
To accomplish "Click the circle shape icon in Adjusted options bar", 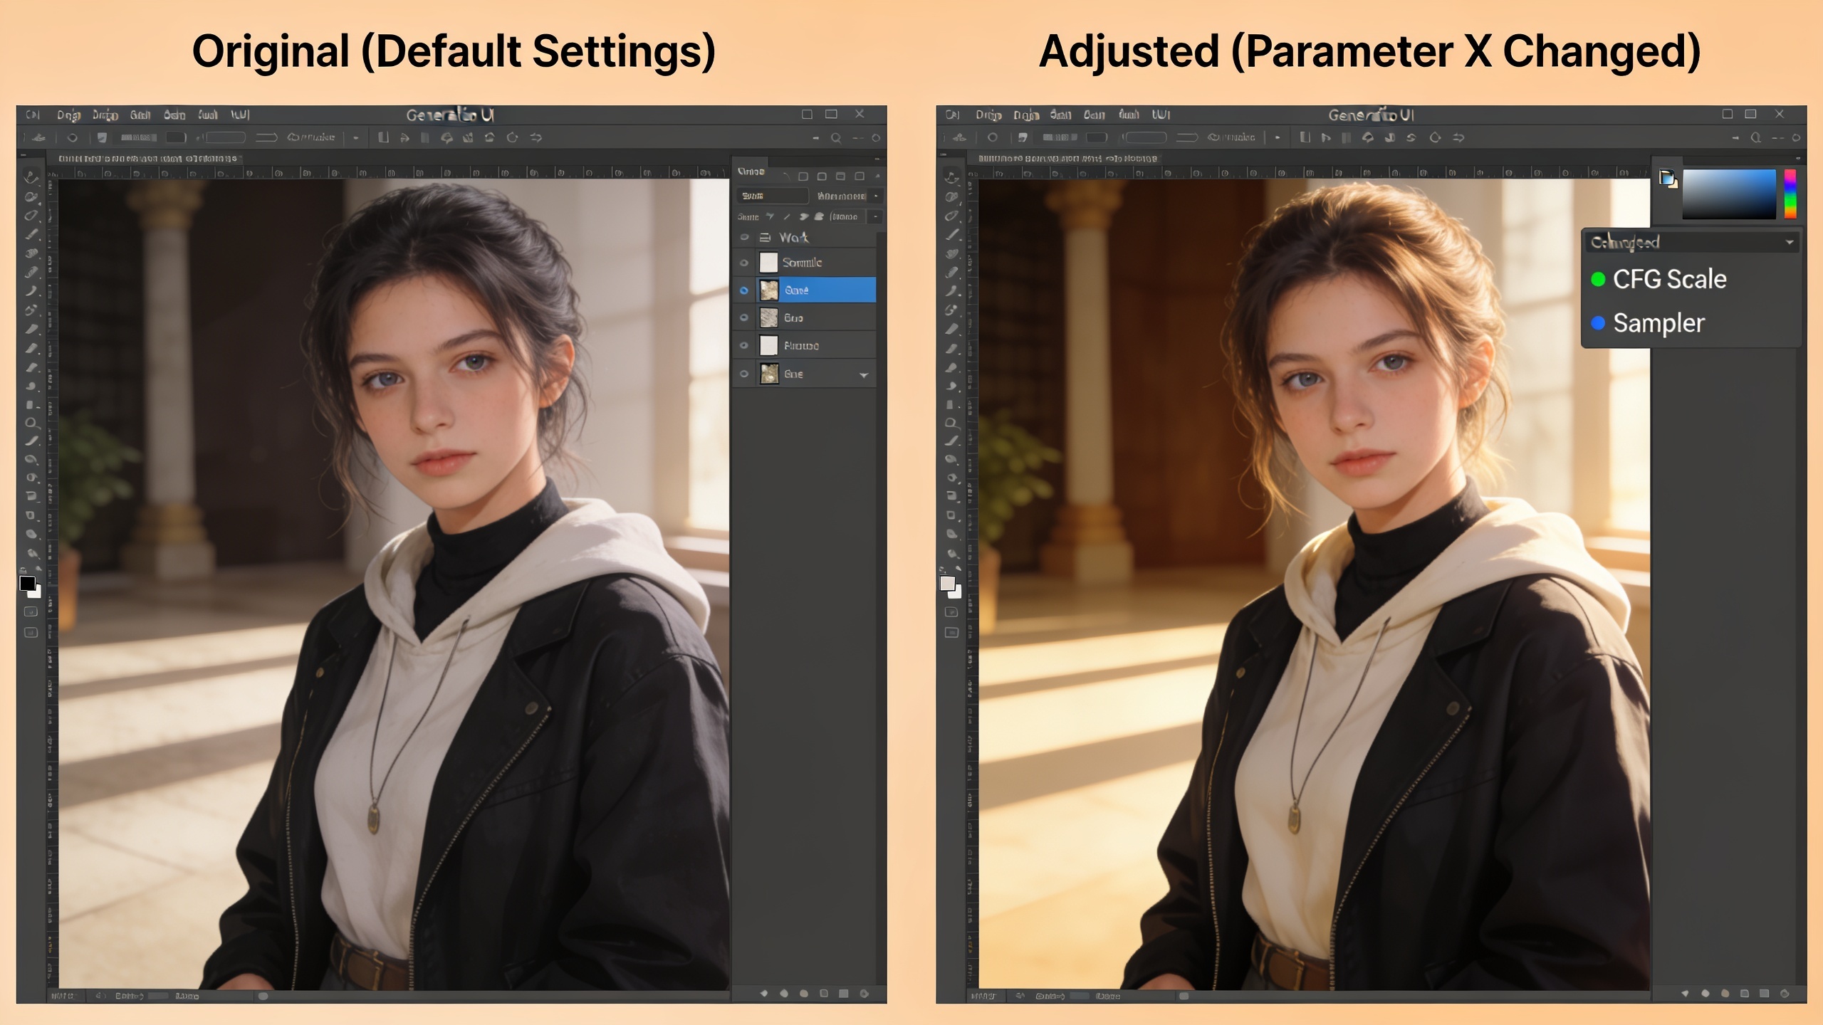I will tap(993, 137).
